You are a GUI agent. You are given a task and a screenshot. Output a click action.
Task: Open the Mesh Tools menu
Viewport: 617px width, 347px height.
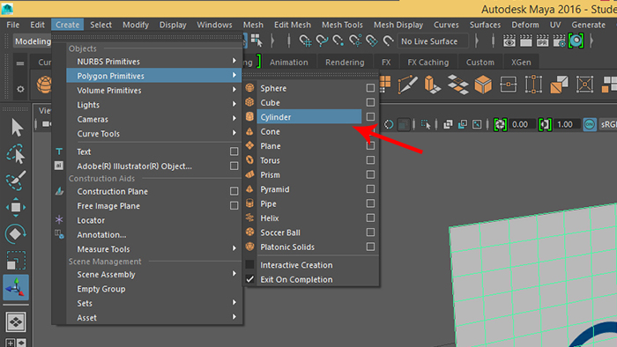pyautogui.click(x=342, y=25)
